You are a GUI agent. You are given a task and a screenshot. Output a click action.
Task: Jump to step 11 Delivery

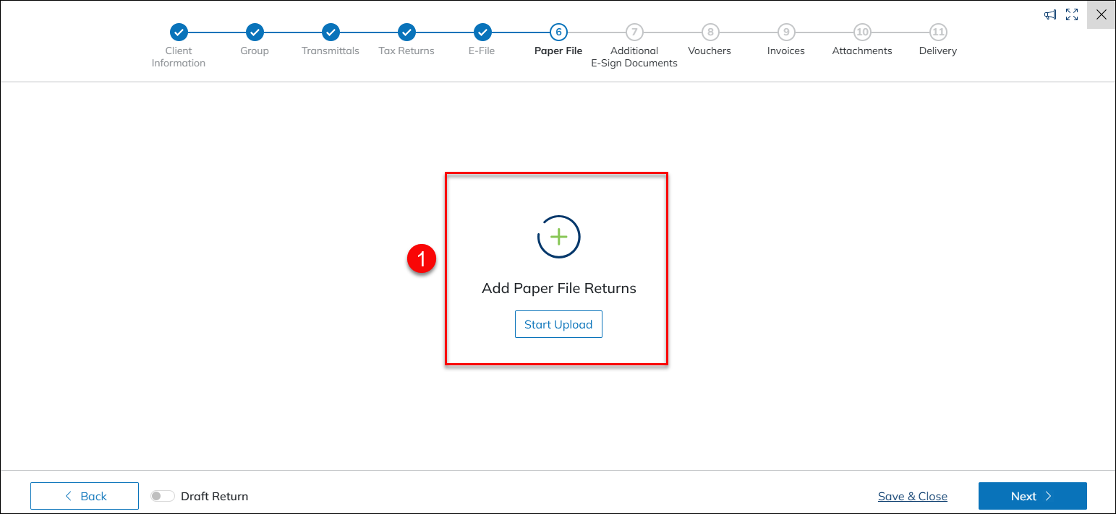coord(938,32)
